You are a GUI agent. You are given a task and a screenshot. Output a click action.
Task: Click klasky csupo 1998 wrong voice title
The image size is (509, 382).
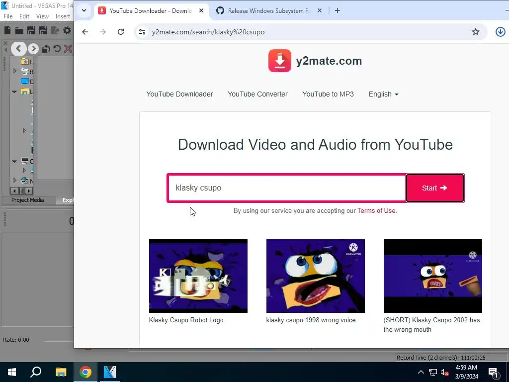coord(311,320)
